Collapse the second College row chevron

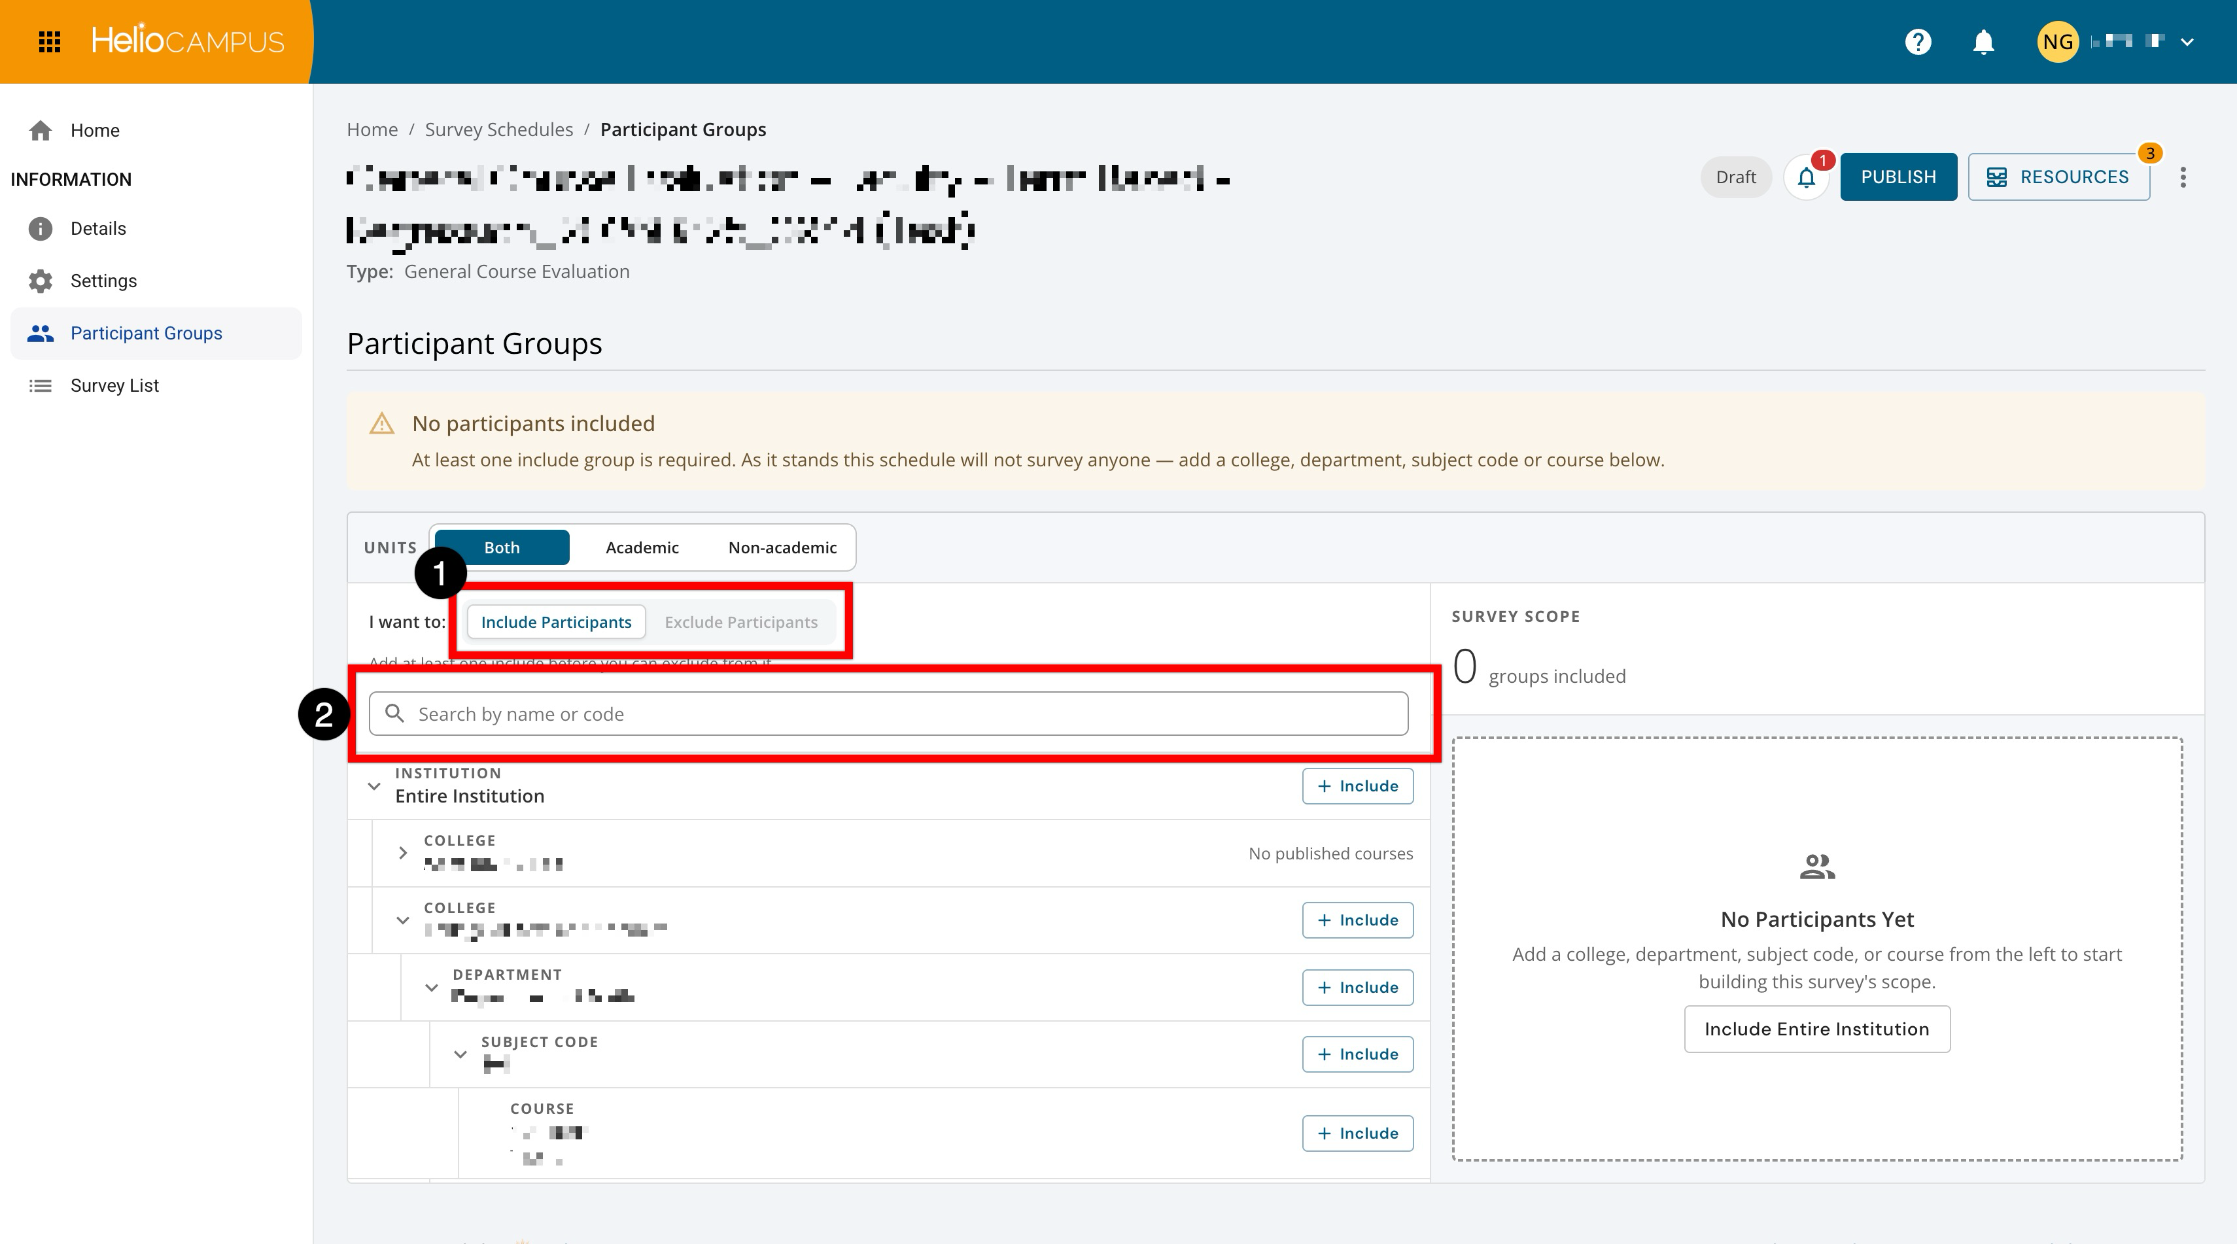[x=402, y=920]
